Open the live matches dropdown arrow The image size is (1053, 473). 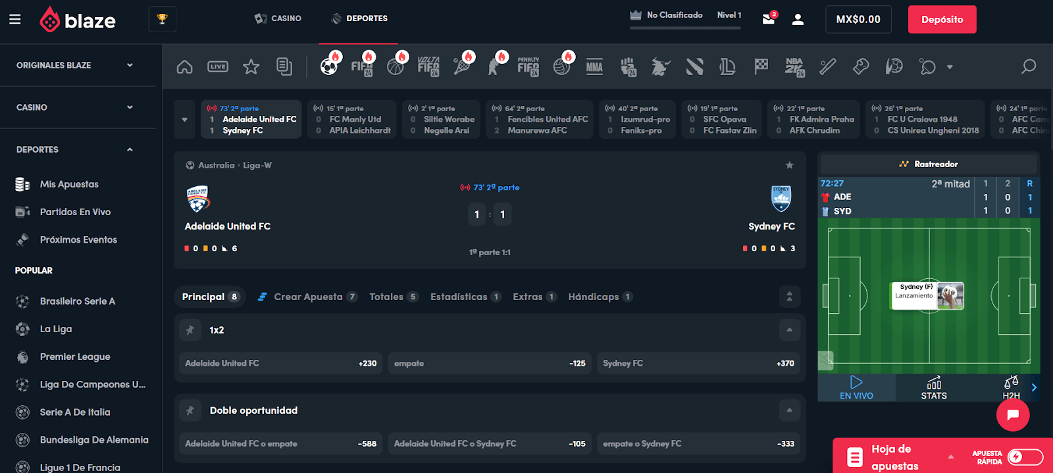tap(184, 120)
